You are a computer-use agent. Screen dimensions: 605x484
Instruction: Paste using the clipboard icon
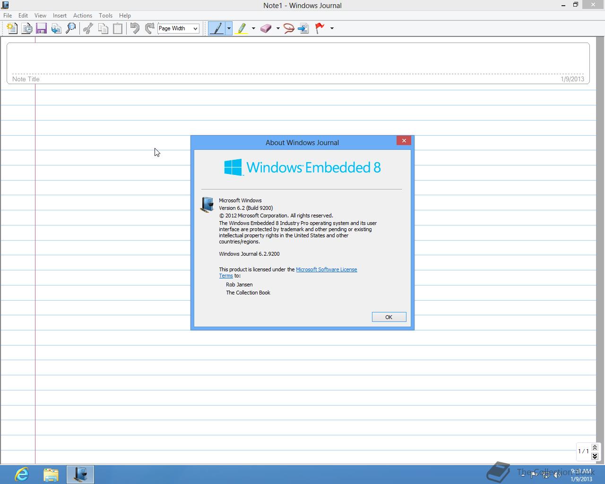pyautogui.click(x=118, y=28)
